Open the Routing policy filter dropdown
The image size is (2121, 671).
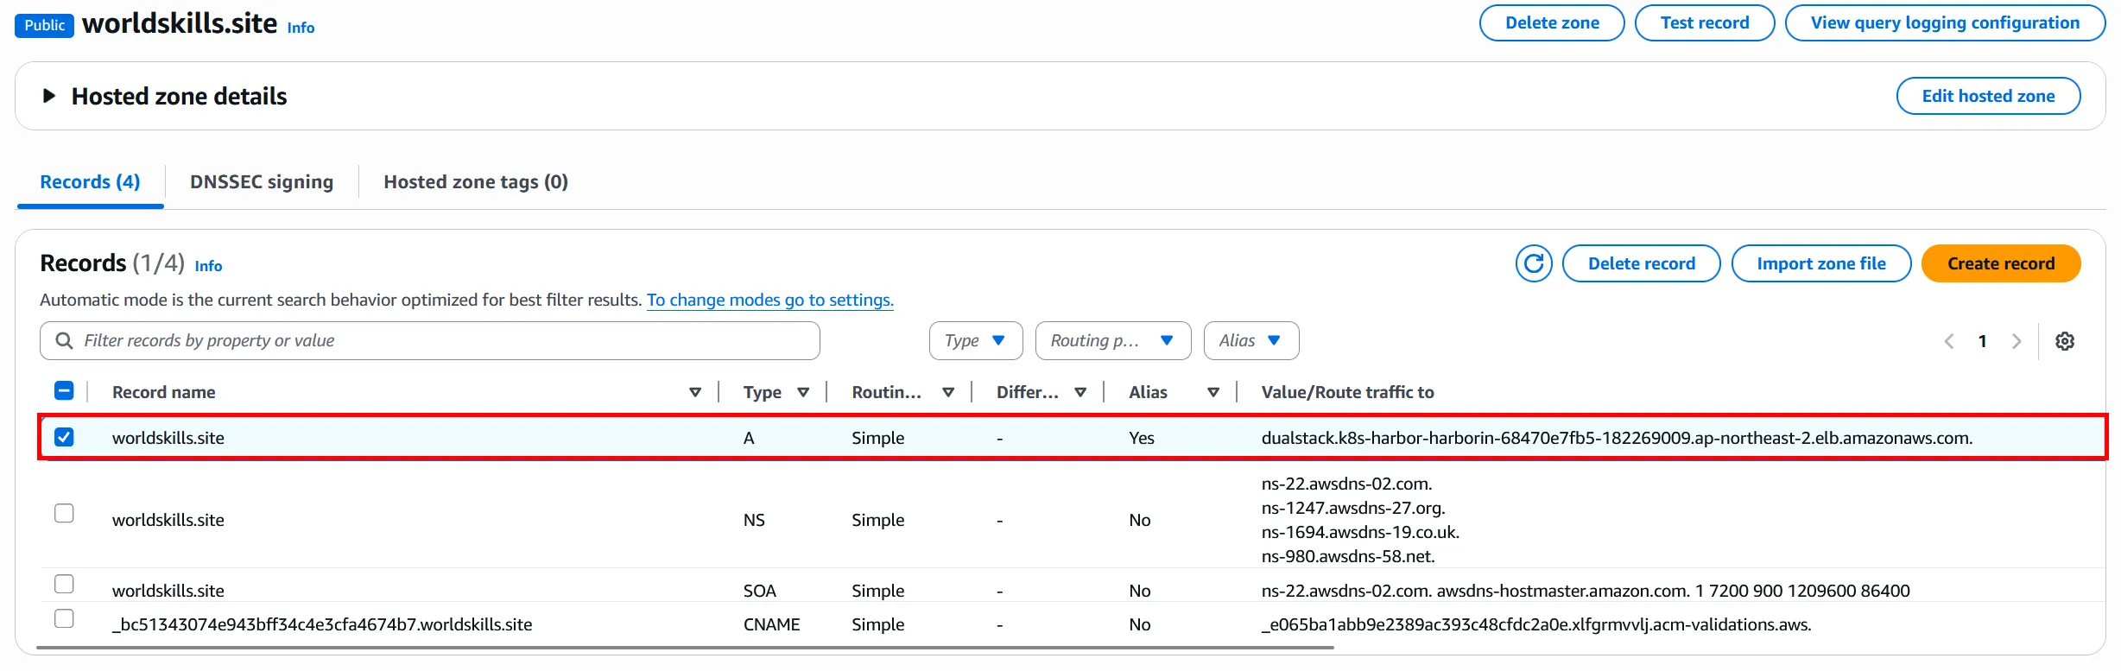[1113, 341]
